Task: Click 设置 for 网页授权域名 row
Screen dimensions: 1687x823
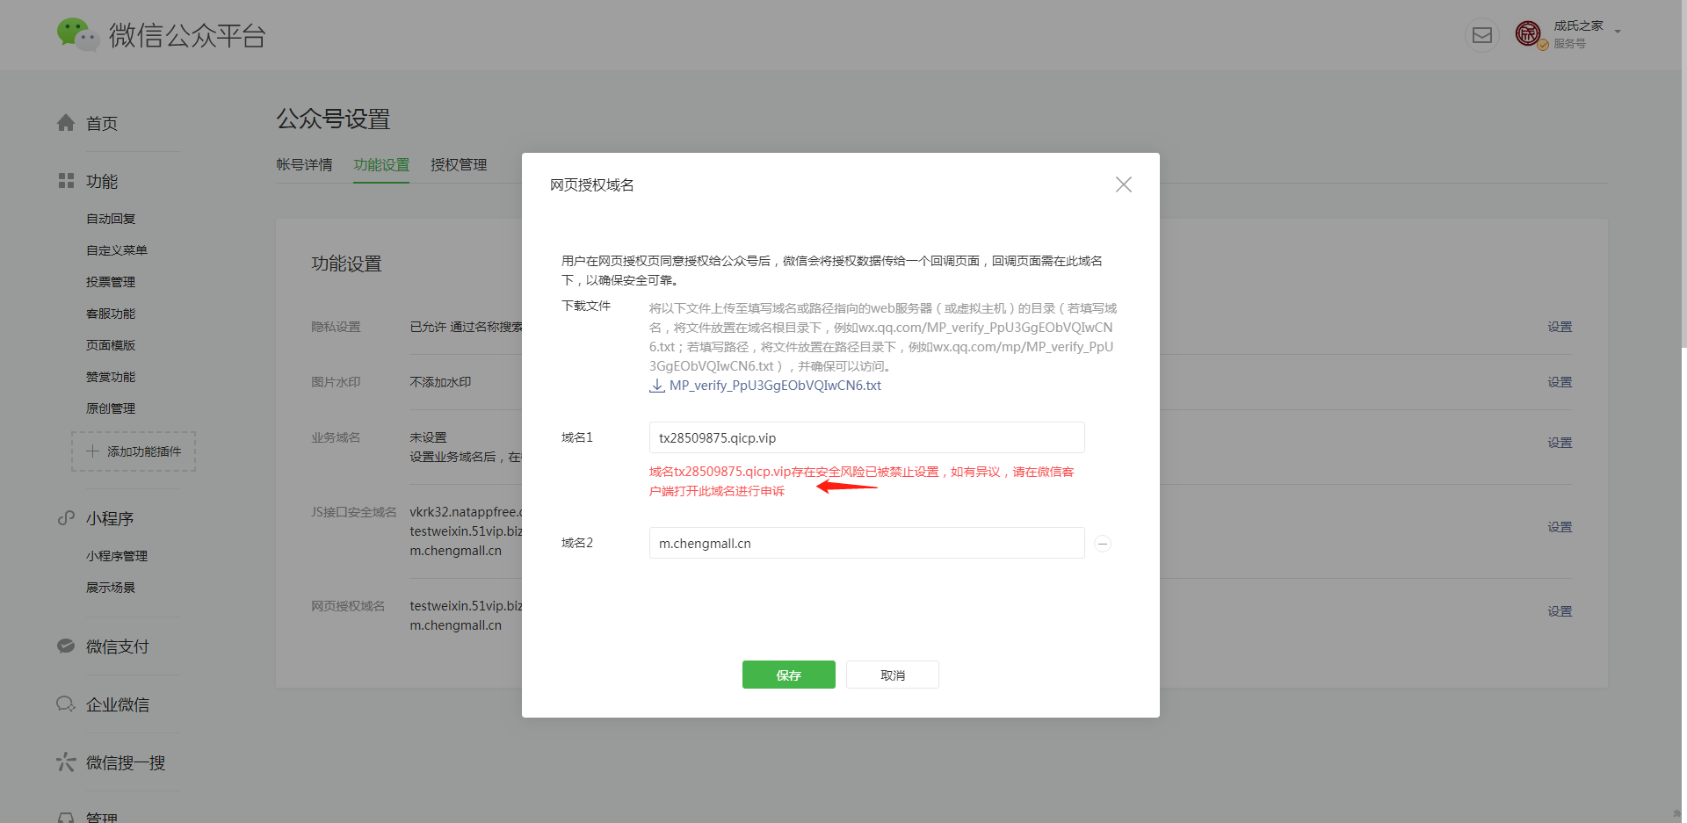Action: [x=1560, y=611]
